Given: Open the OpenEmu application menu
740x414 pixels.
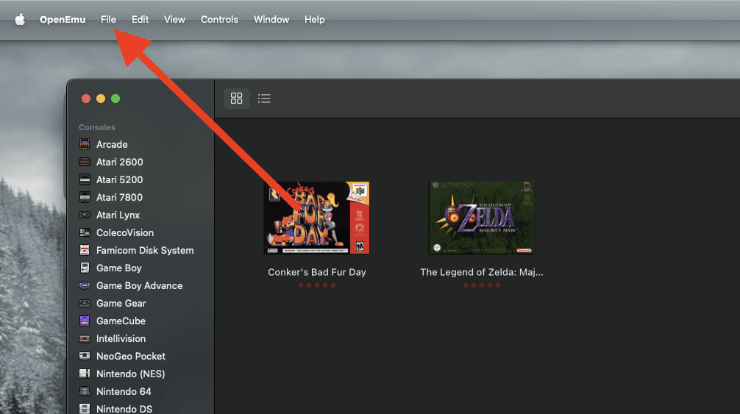Looking at the screenshot, I should pyautogui.click(x=63, y=19).
